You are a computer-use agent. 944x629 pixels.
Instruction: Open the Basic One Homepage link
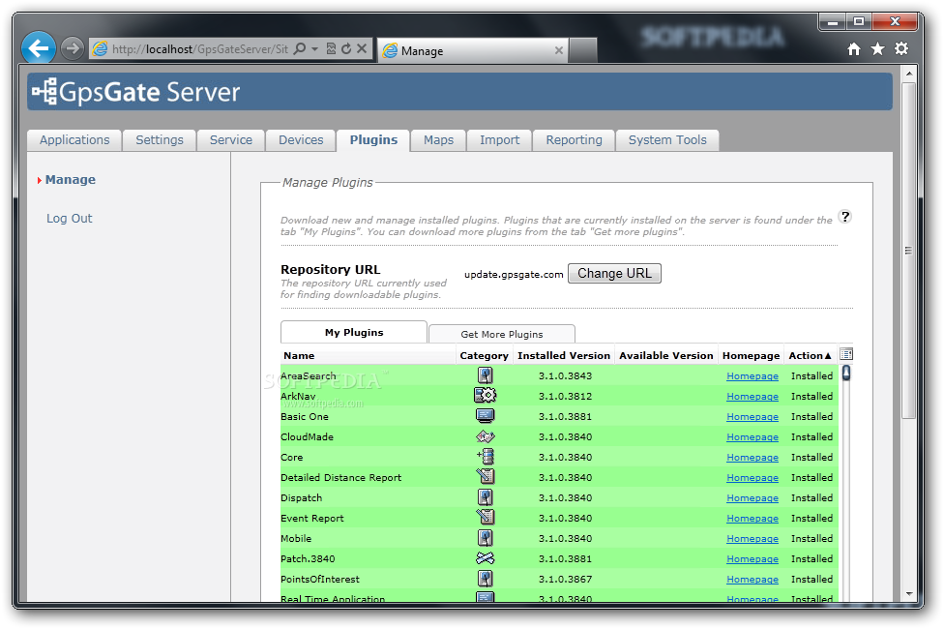pyautogui.click(x=752, y=417)
